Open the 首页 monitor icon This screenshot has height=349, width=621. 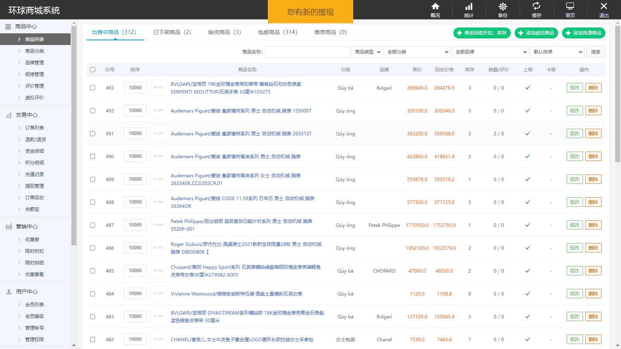pyautogui.click(x=570, y=6)
